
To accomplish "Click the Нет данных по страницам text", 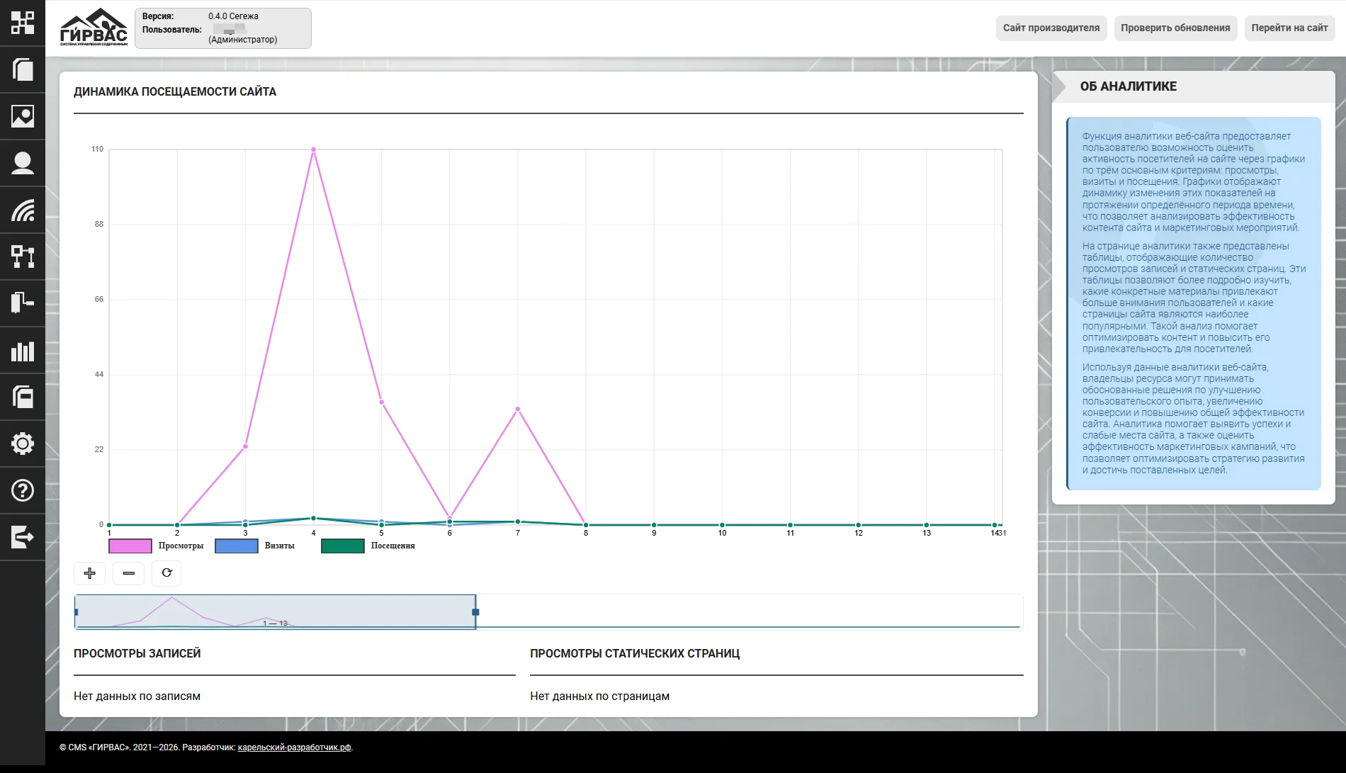I will pyautogui.click(x=599, y=696).
